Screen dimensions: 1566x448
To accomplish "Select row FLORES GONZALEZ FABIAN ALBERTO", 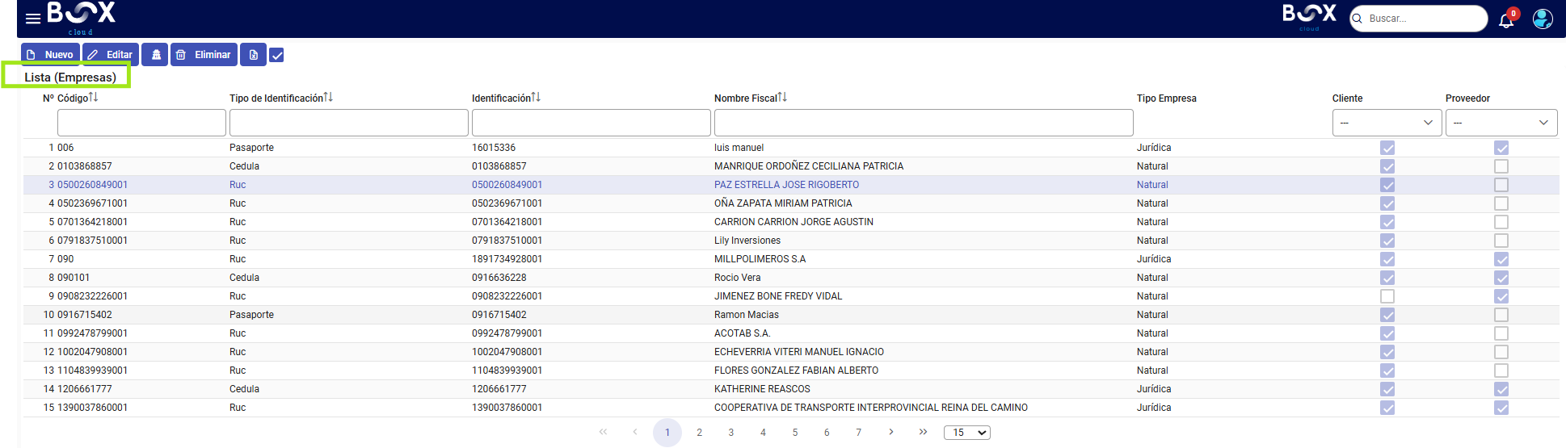I will [791, 371].
